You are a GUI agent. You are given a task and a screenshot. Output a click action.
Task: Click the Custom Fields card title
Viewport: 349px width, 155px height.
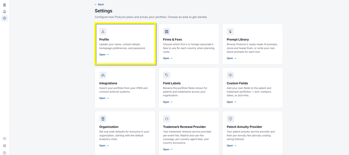point(237,83)
